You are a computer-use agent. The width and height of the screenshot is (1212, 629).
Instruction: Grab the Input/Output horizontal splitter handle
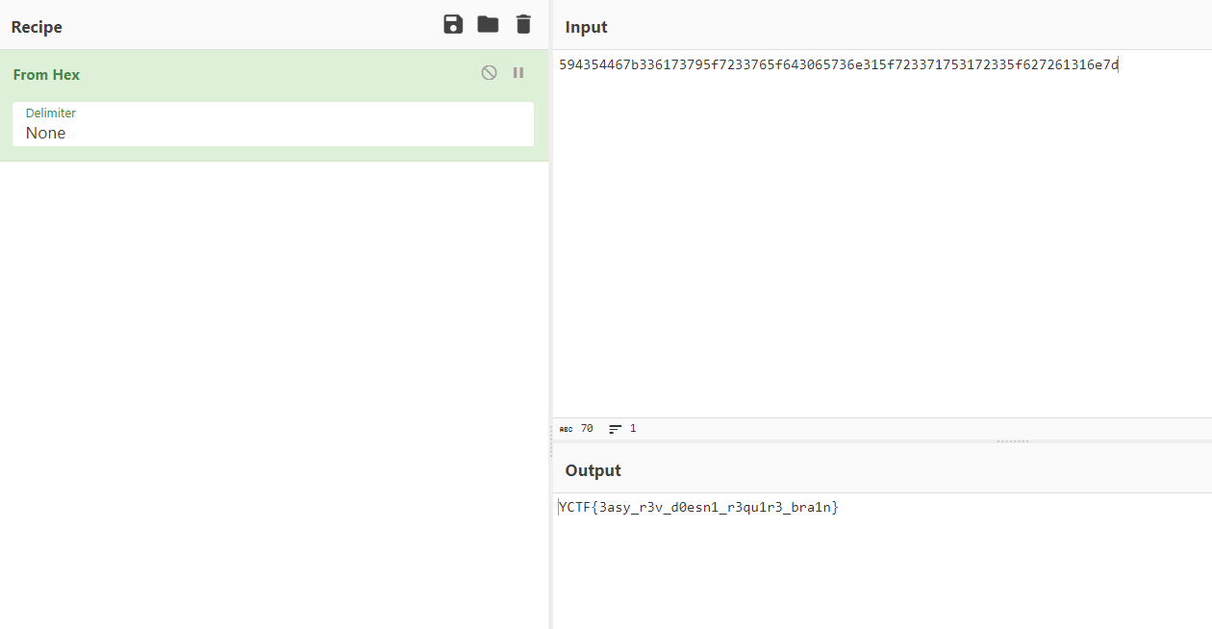[1013, 441]
